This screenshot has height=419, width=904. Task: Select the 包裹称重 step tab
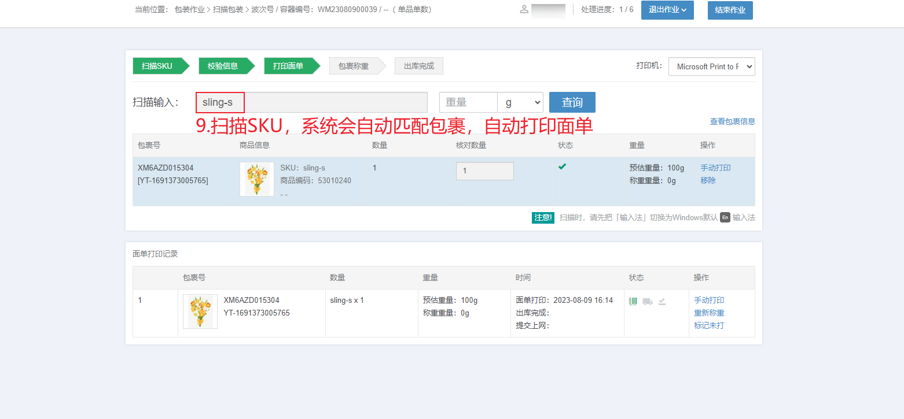(355, 66)
